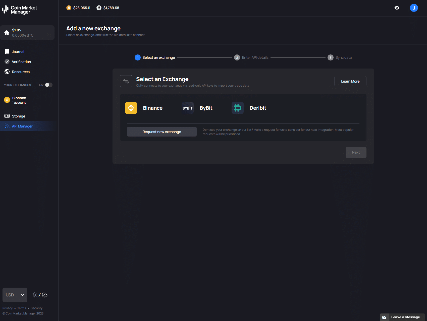The height and width of the screenshot is (321, 427).
Task: Open the Terms link
Action: (x=22, y=308)
